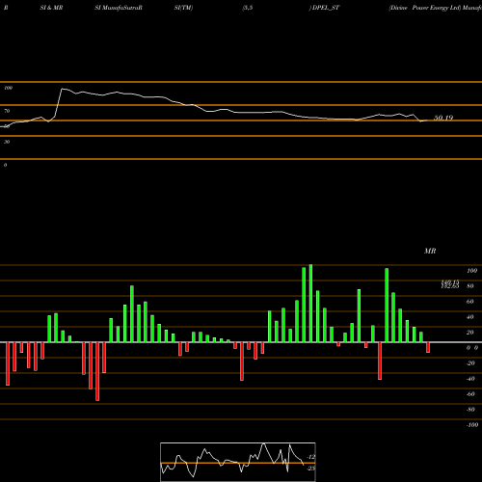The image size is (482, 482).
Task: Click the -23 value in mini chart
Action: point(310,469)
